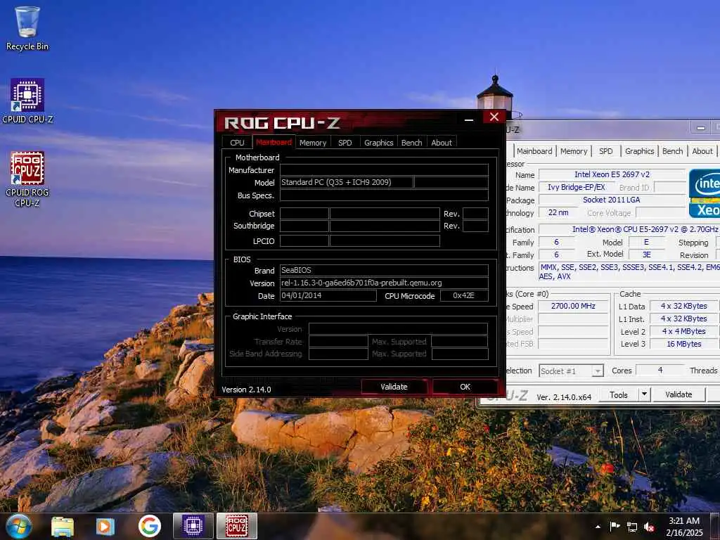Image resolution: width=720 pixels, height=540 pixels.
Task: Click the Ext. Model value 3E
Action: tap(647, 255)
